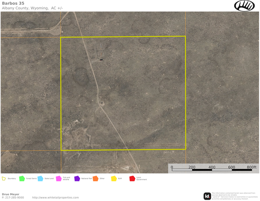Click the Land id disclaimer text
260x201 pixels.
pyautogui.click(x=234, y=196)
